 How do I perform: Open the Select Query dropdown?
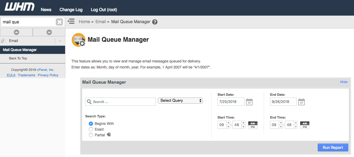(x=180, y=101)
